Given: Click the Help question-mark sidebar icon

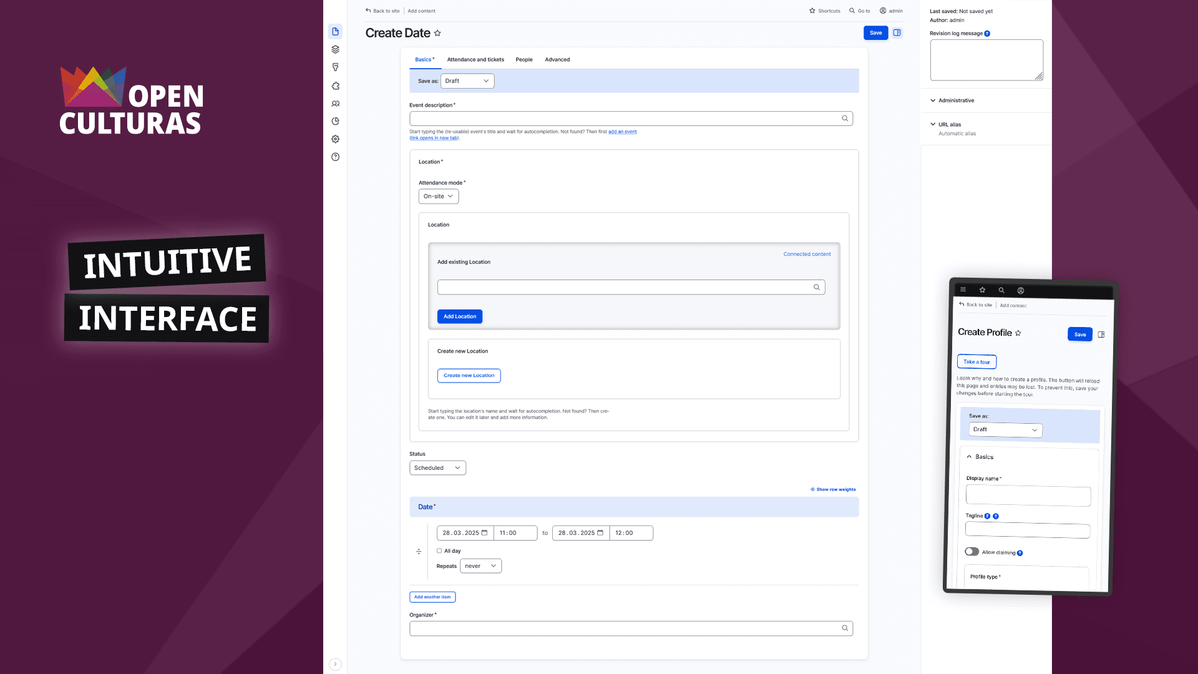Looking at the screenshot, I should pos(335,157).
